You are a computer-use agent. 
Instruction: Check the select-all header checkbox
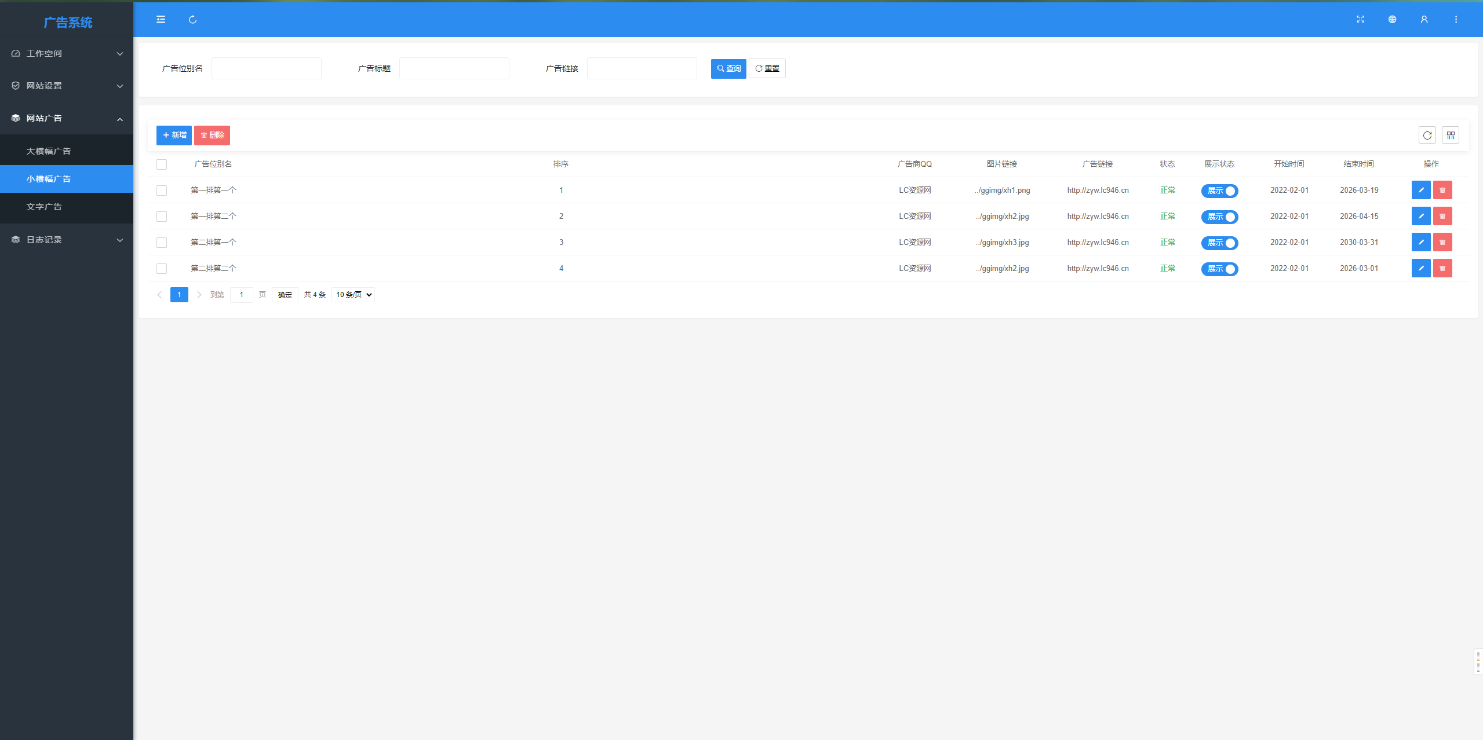(162, 164)
